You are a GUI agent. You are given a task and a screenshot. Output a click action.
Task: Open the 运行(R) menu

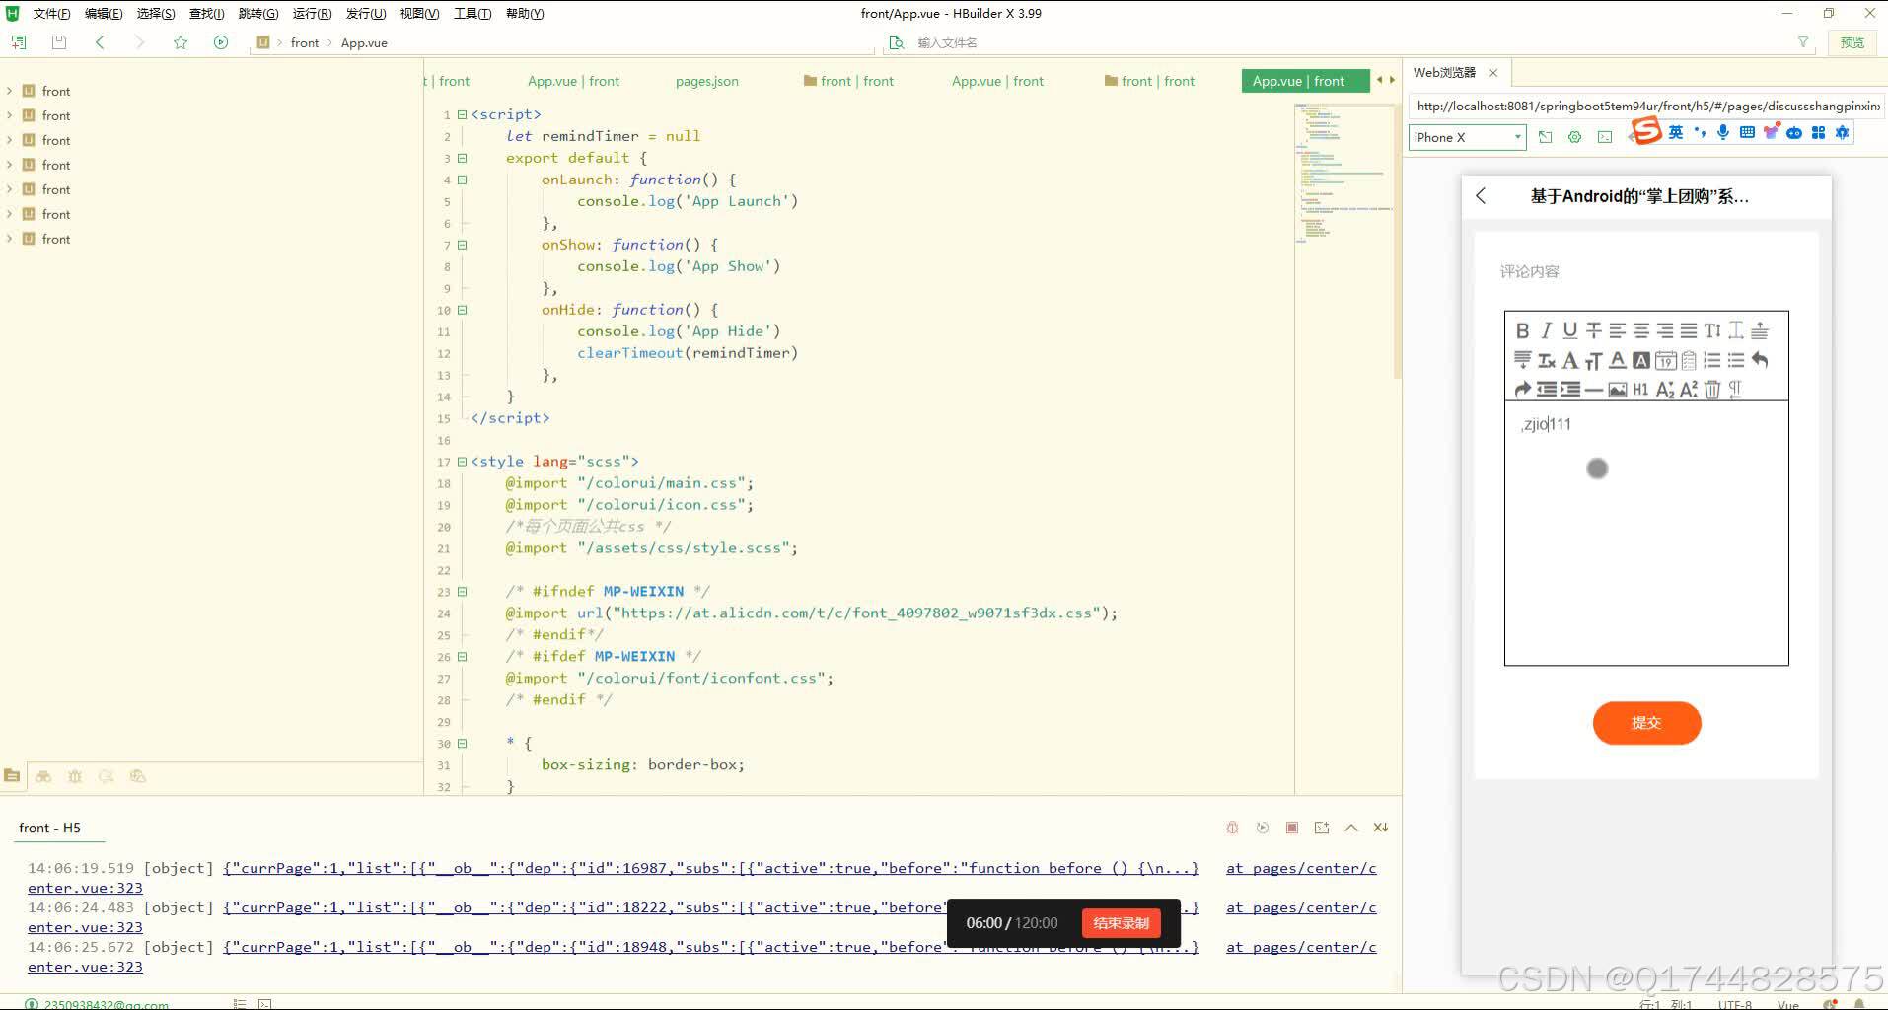pyautogui.click(x=312, y=13)
